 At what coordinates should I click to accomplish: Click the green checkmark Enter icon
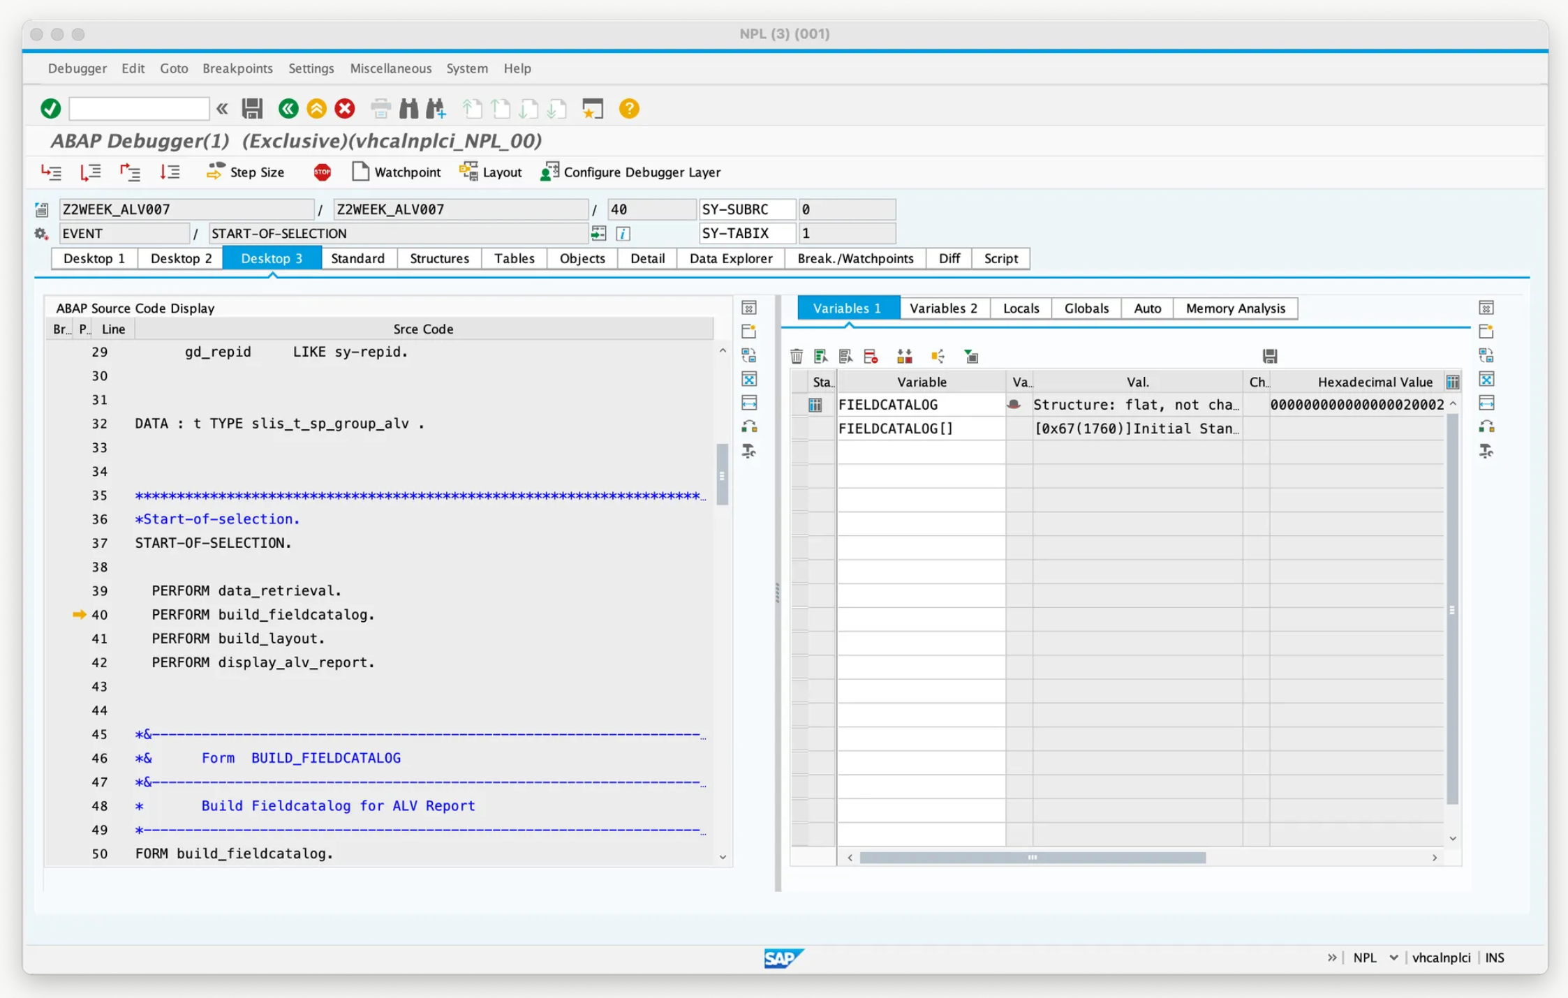tap(50, 108)
